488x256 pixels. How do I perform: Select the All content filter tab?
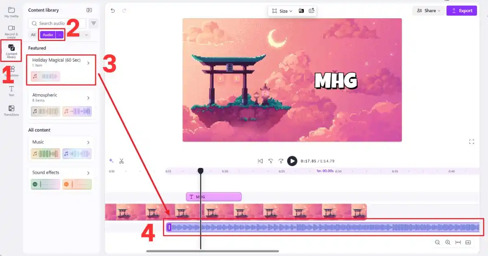coord(33,35)
